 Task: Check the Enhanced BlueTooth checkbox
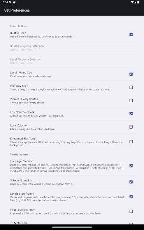pos(131,142)
